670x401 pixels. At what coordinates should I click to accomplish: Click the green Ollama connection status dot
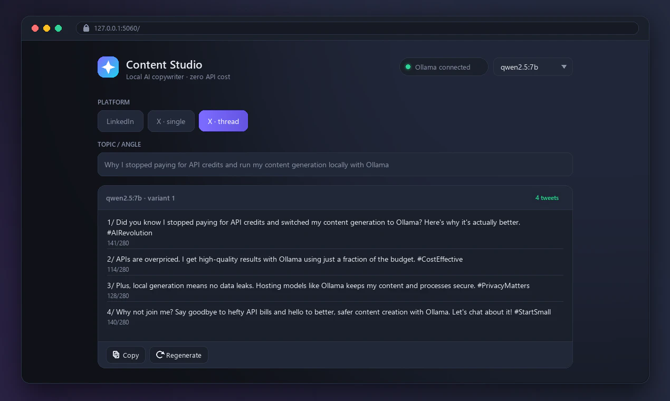[x=408, y=67]
